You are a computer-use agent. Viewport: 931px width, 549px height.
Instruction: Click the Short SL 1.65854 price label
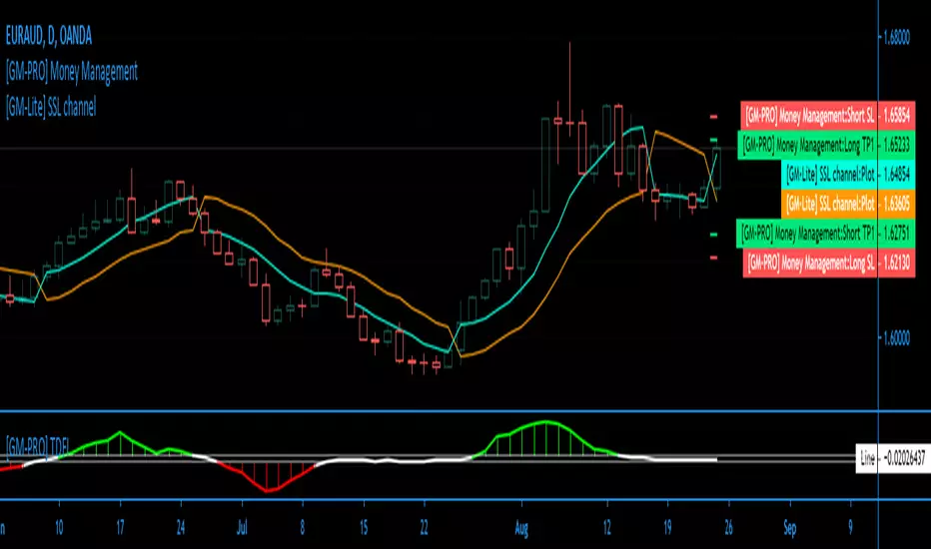[x=828, y=115]
